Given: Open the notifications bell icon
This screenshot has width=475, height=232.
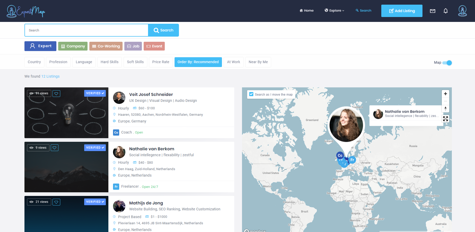Looking at the screenshot, I should pyautogui.click(x=446, y=11).
